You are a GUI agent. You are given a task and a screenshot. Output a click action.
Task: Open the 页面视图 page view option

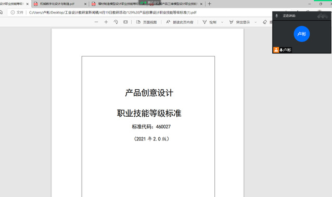point(146,22)
